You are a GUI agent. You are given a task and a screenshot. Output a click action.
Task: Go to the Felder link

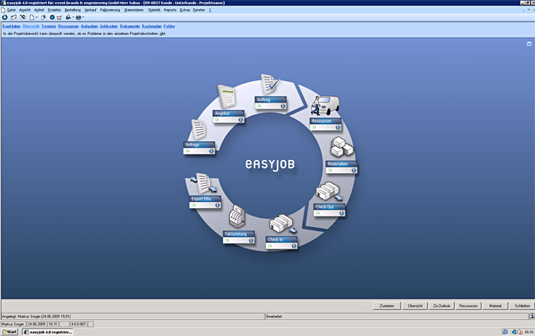tap(169, 26)
